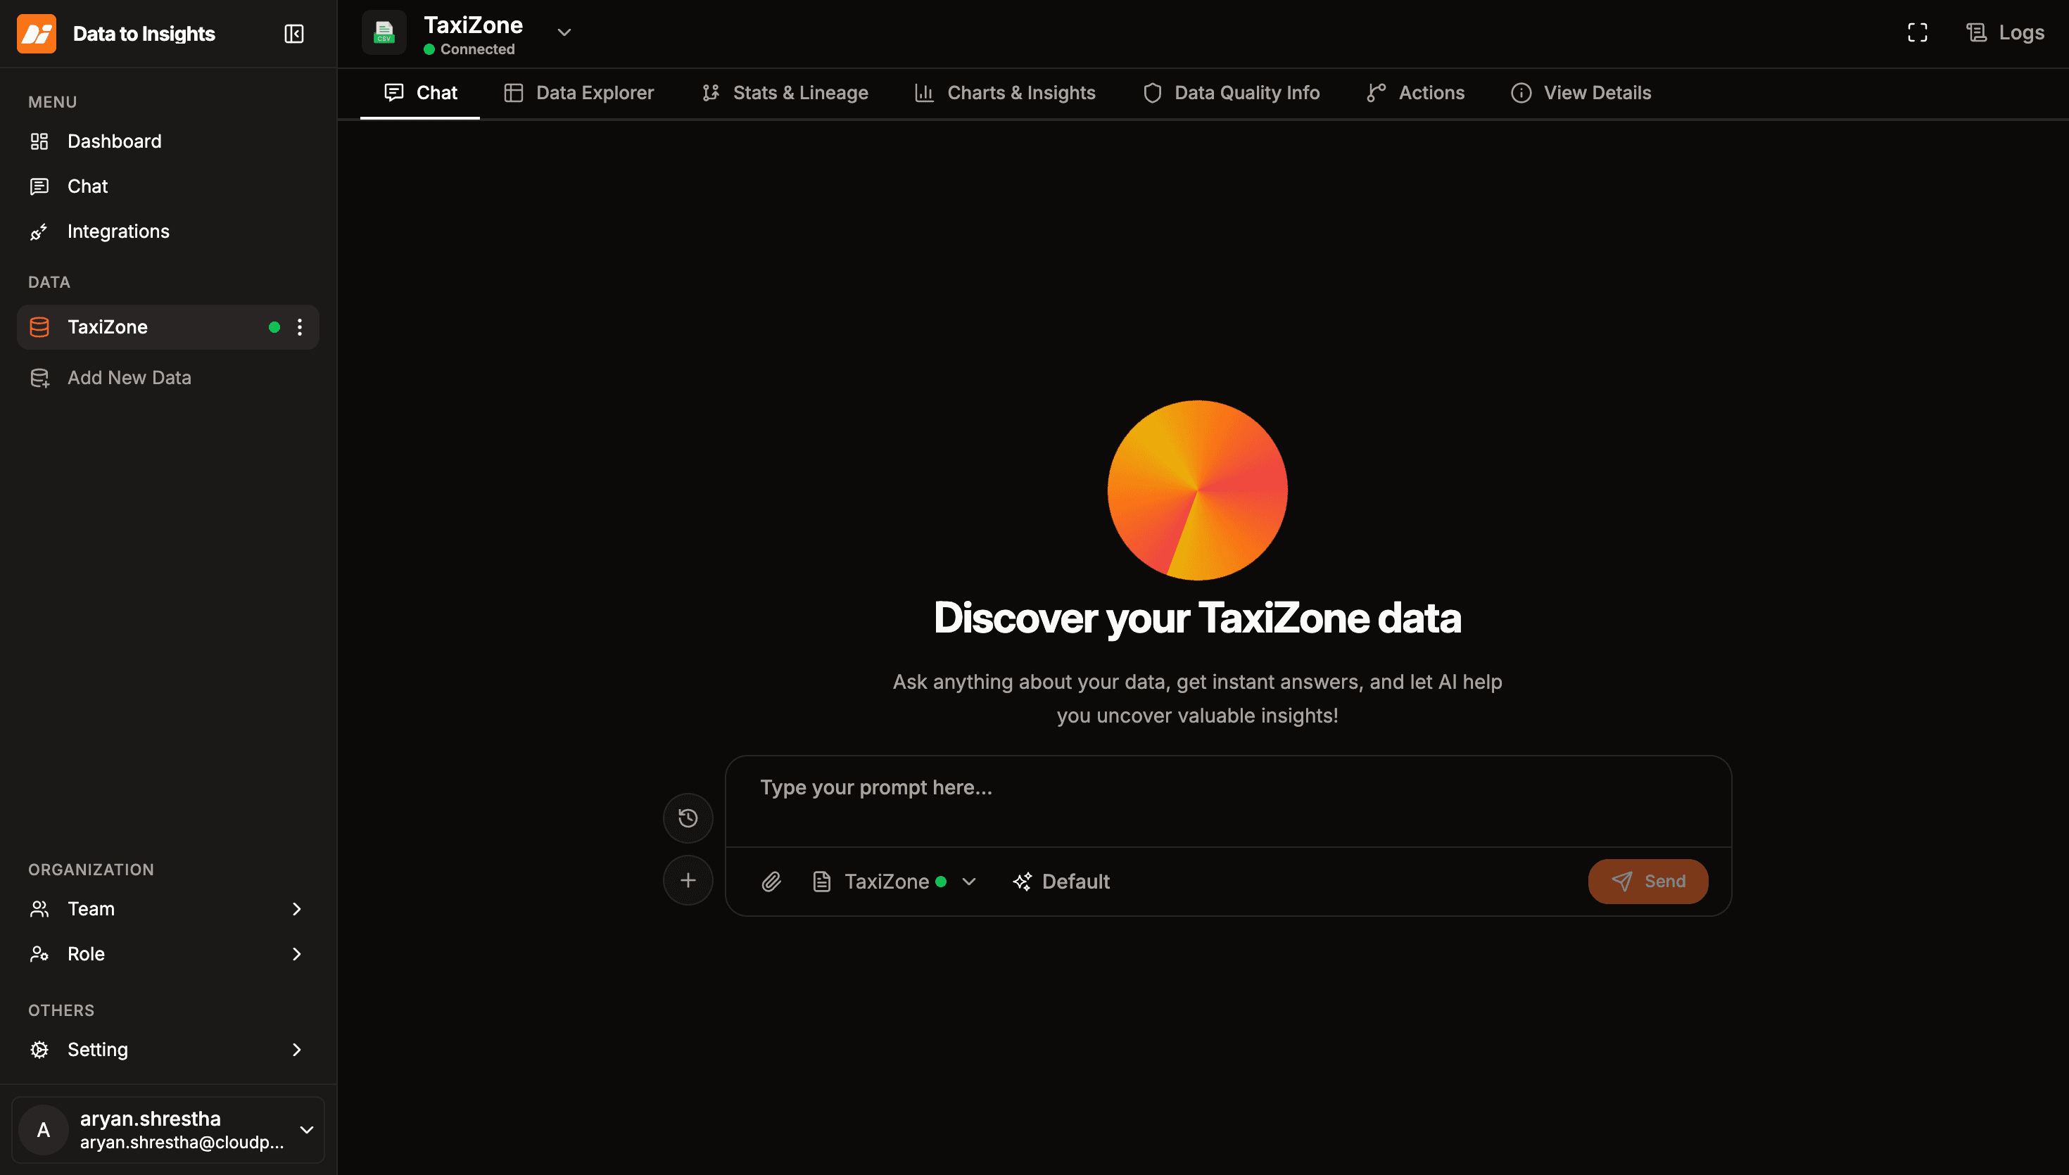This screenshot has height=1175, width=2069.
Task: Click the Send button
Action: (1647, 880)
